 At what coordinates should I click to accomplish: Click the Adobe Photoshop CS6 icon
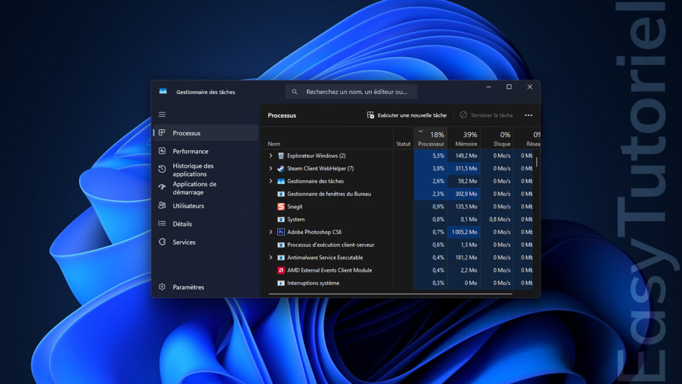tap(281, 232)
